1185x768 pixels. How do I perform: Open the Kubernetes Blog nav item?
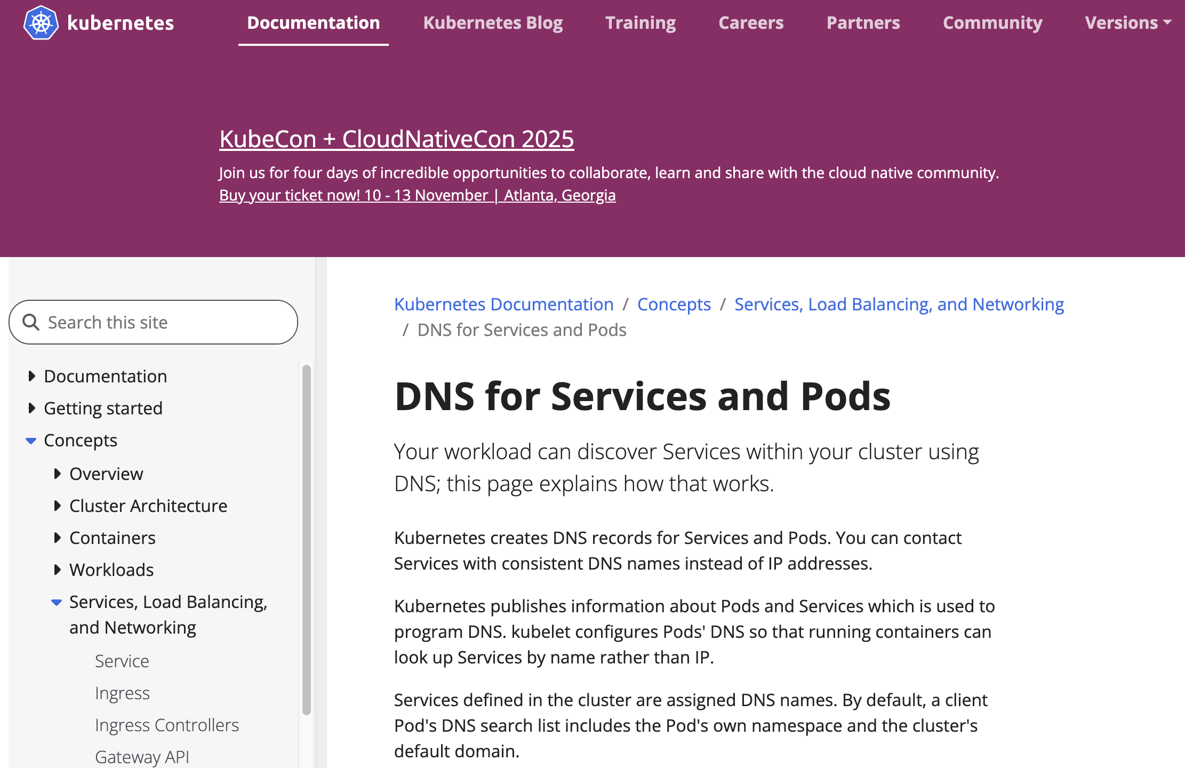tap(493, 23)
